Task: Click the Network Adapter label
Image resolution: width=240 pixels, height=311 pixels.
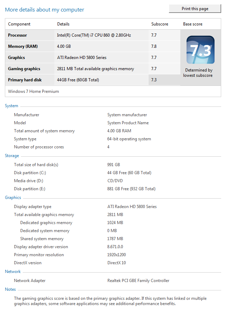Action: (30, 281)
